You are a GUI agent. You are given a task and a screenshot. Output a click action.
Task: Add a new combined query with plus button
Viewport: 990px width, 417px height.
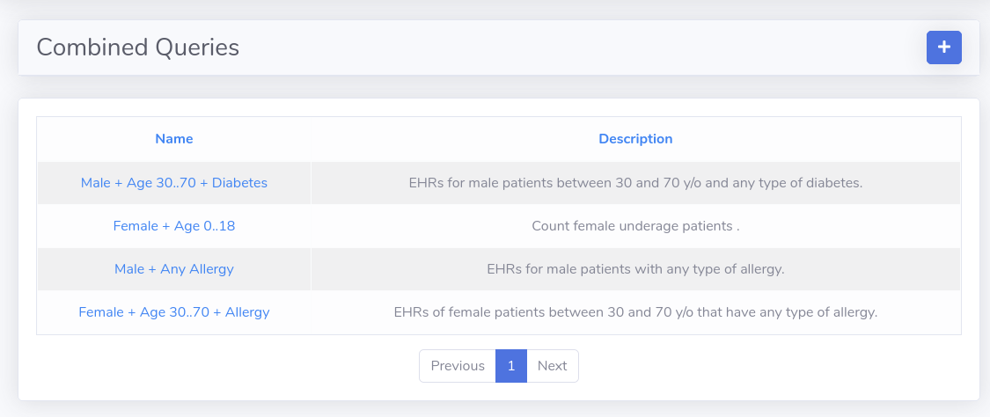pyautogui.click(x=943, y=48)
